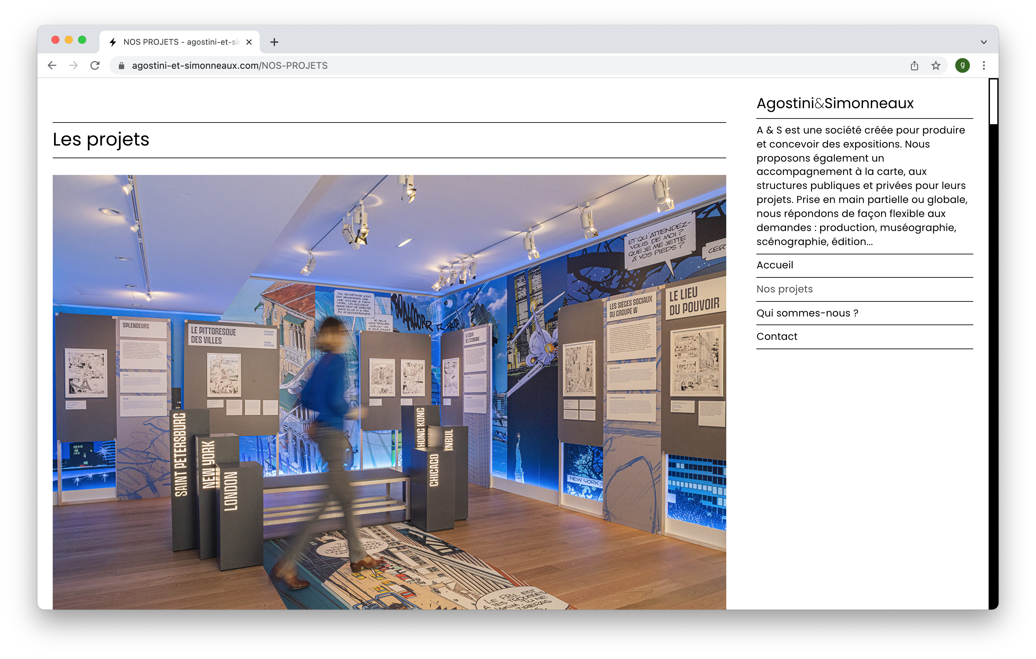Reload the current page
The height and width of the screenshot is (659, 1036).
tap(95, 65)
